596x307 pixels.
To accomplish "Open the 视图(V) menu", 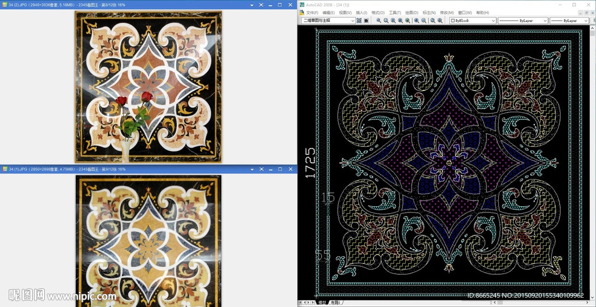I will coord(345,13).
